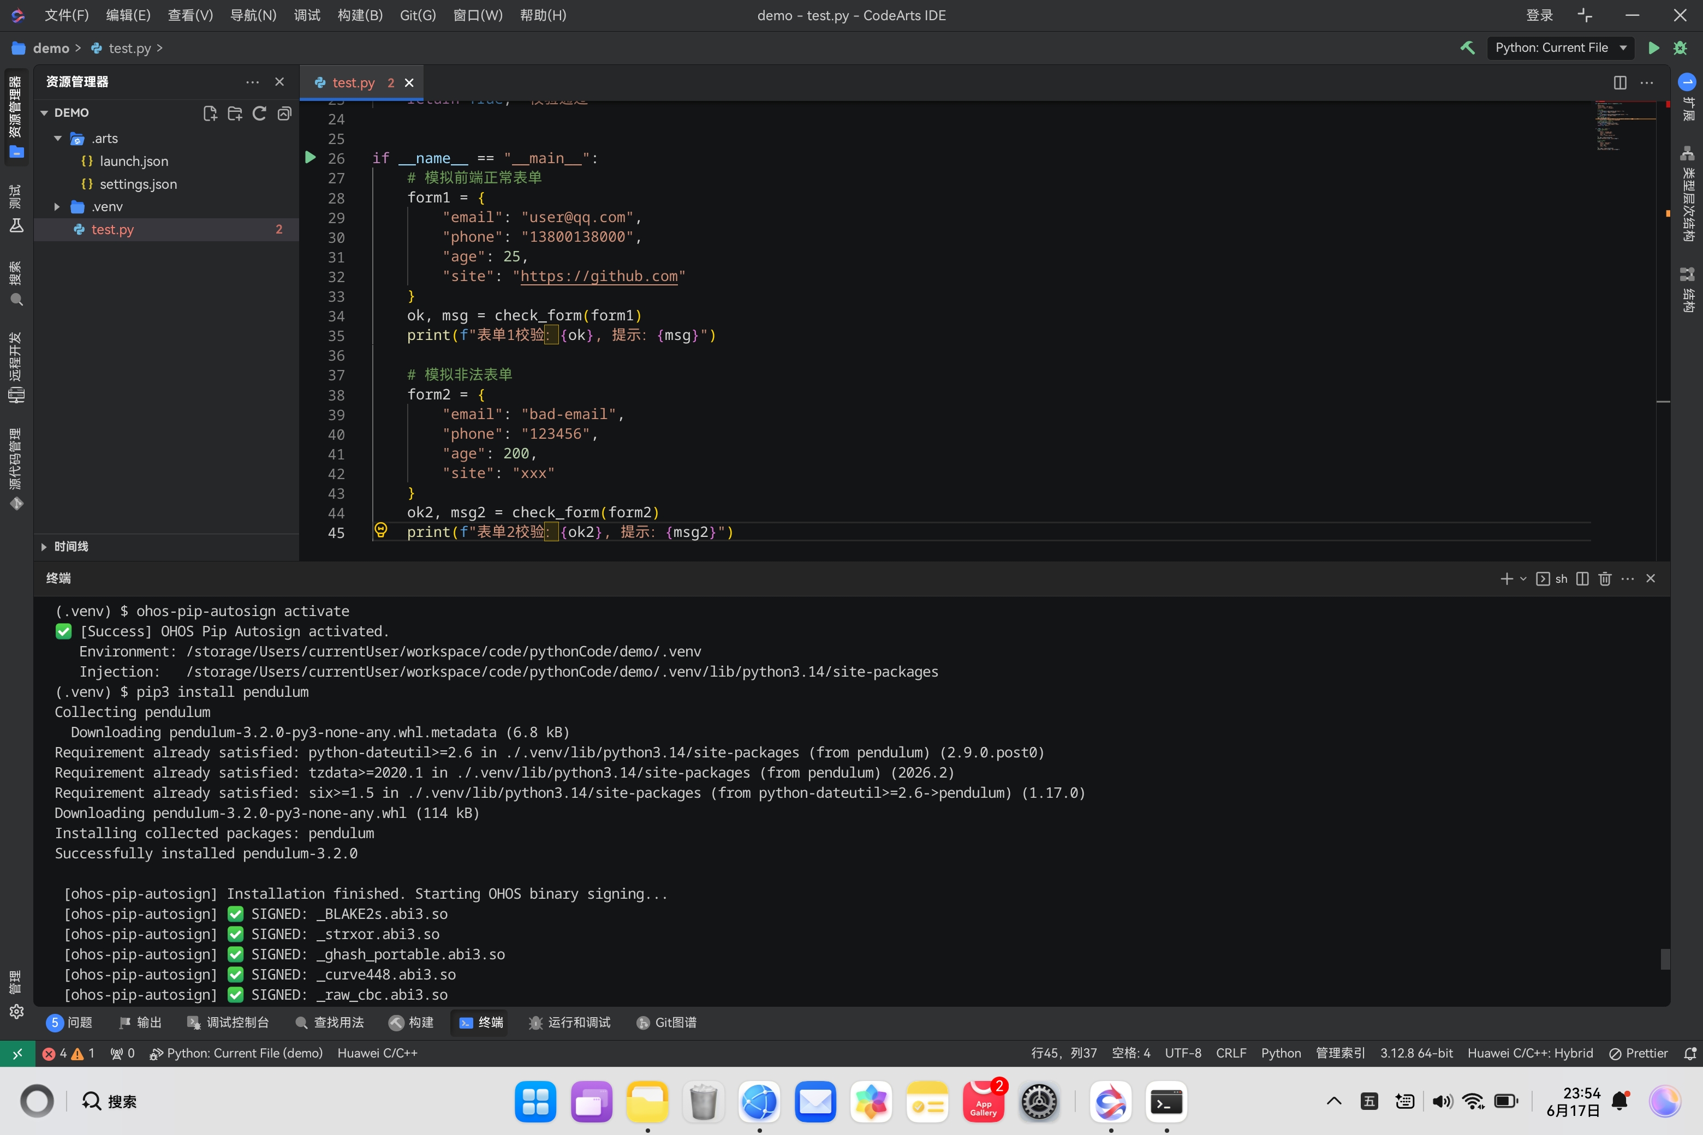Viewport: 1703px width, 1135px height.
Task: Collapse the .arts folder
Action: pyautogui.click(x=58, y=138)
